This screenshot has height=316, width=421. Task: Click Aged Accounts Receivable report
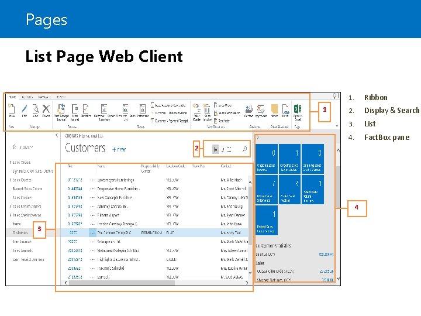pos(168,105)
